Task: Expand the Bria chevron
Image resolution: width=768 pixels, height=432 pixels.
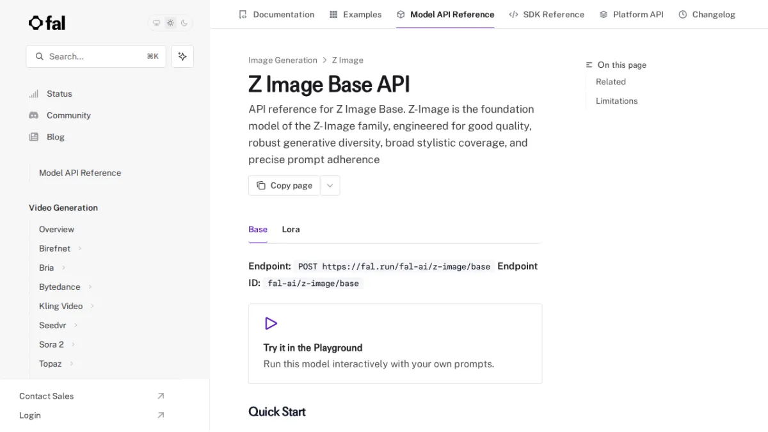Action: coord(63,268)
